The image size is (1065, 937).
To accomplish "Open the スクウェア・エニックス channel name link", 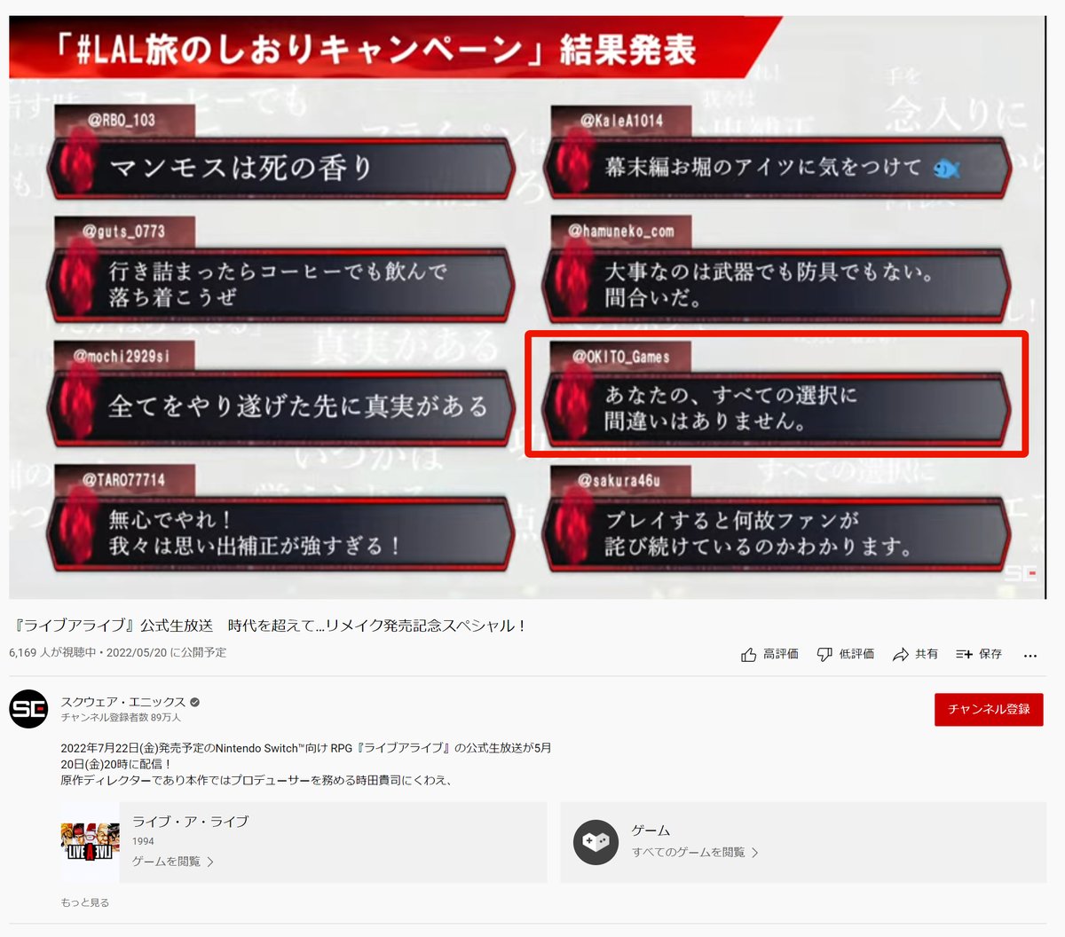I will [x=123, y=702].
